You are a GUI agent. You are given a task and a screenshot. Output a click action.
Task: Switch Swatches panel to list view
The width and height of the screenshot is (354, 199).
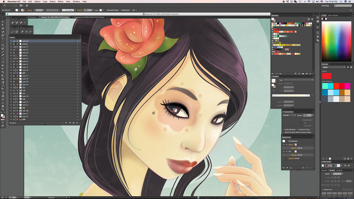(309, 19)
